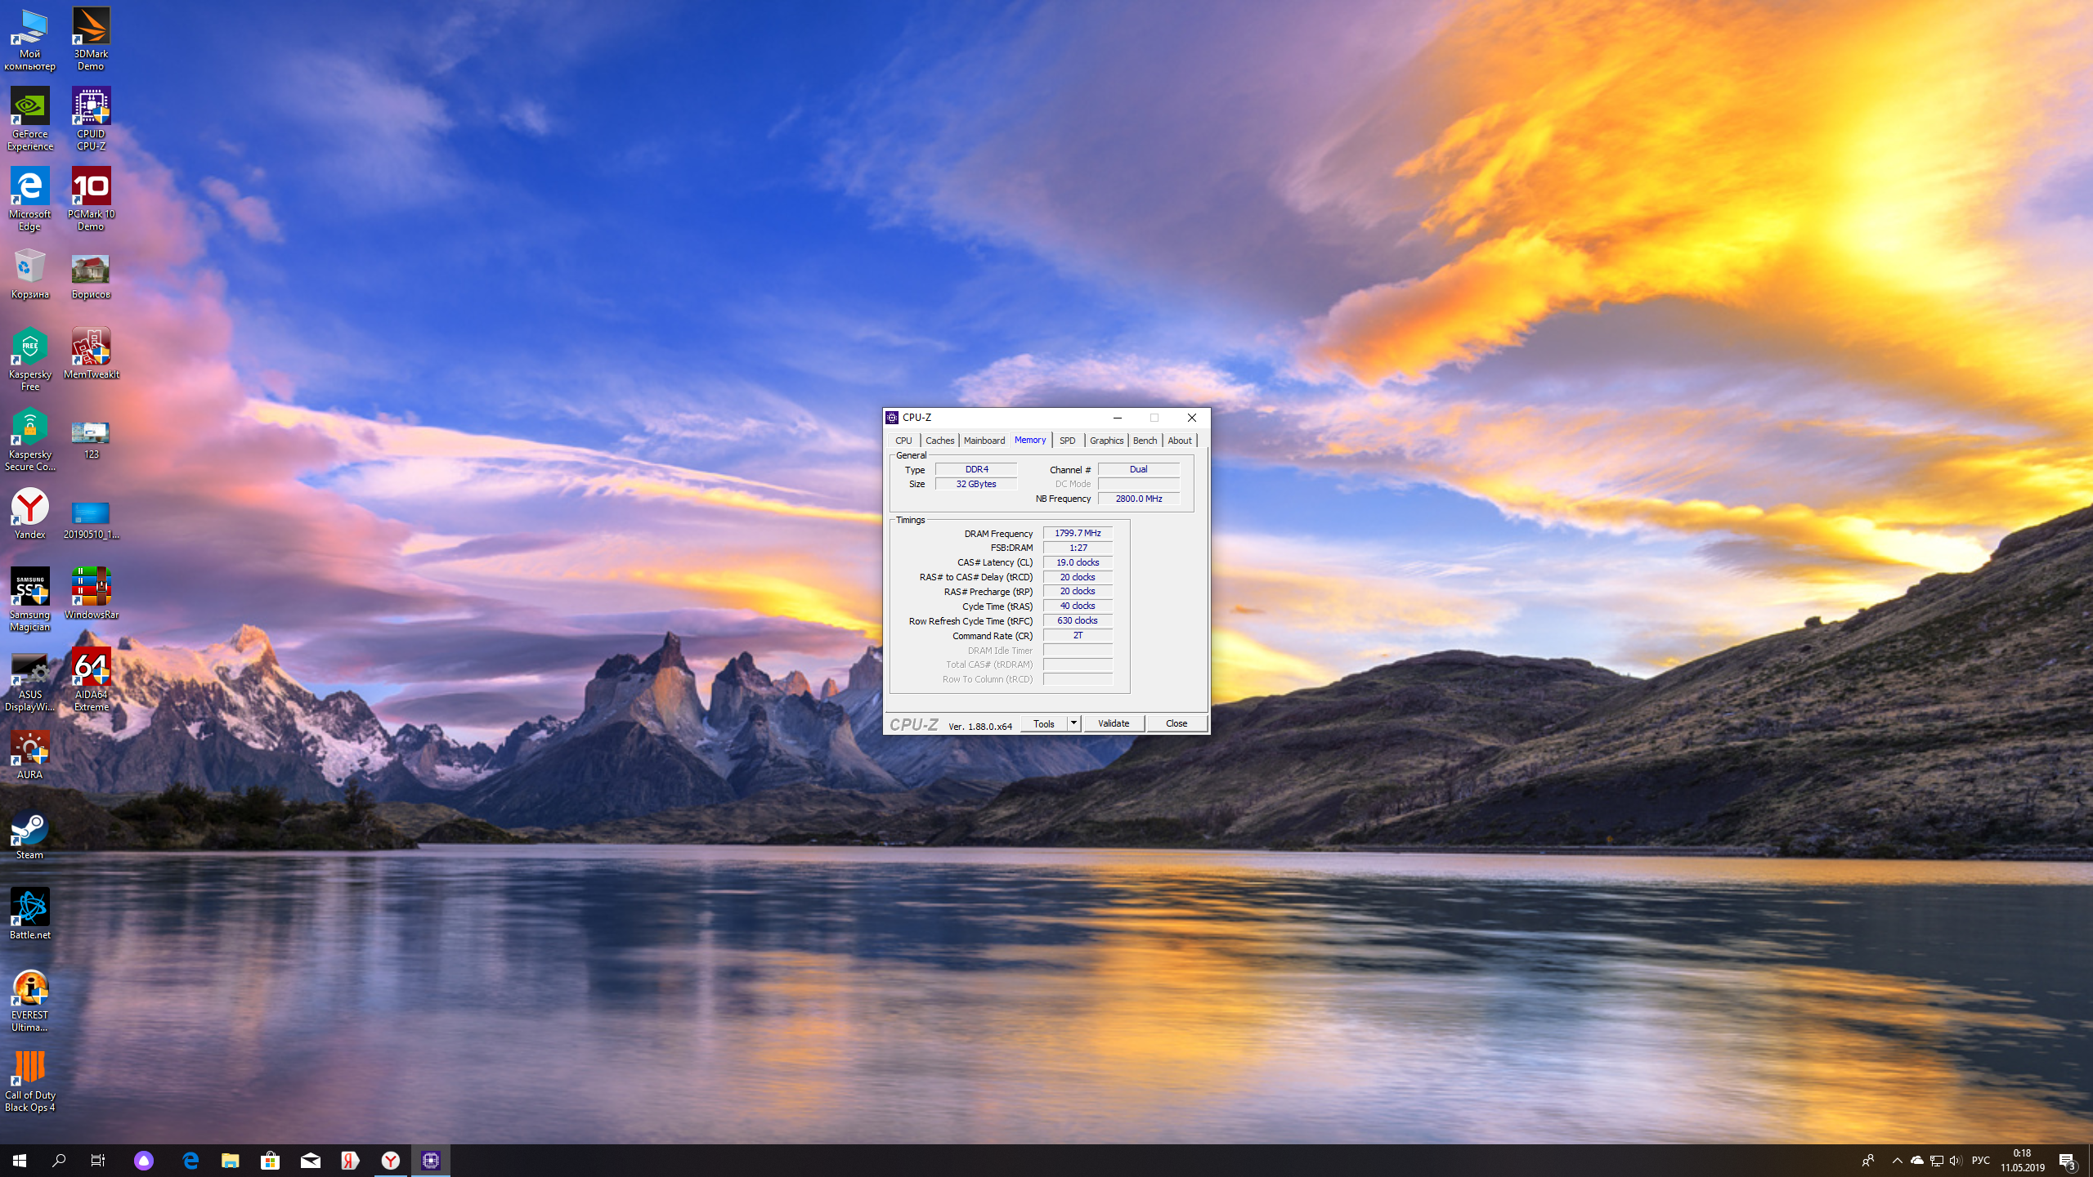Click the CPU-Z taskbar button
Image resolution: width=2093 pixels, height=1177 pixels.
[431, 1160]
